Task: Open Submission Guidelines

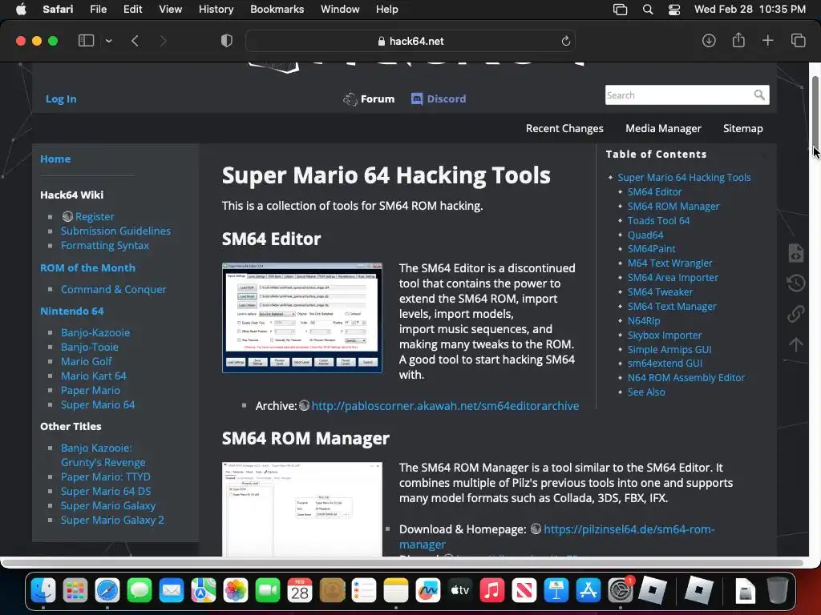Action: 115,231
